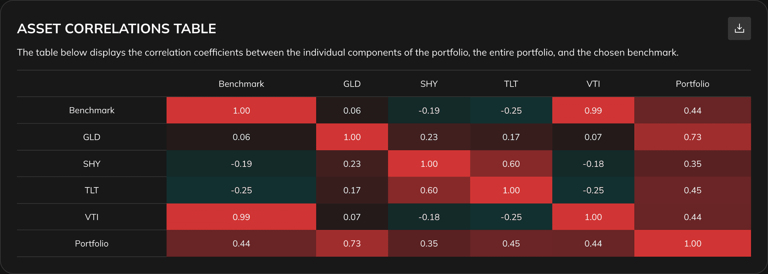
Task: Click the VTI row label
Action: pos(91,217)
